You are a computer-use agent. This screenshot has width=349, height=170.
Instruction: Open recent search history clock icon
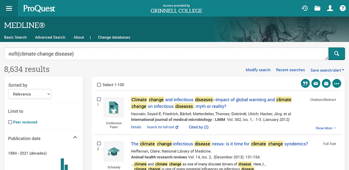click(305, 8)
